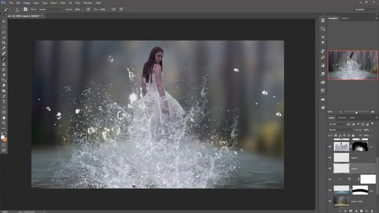
Task: Hide the masked woman splash layer
Action: coord(330,147)
